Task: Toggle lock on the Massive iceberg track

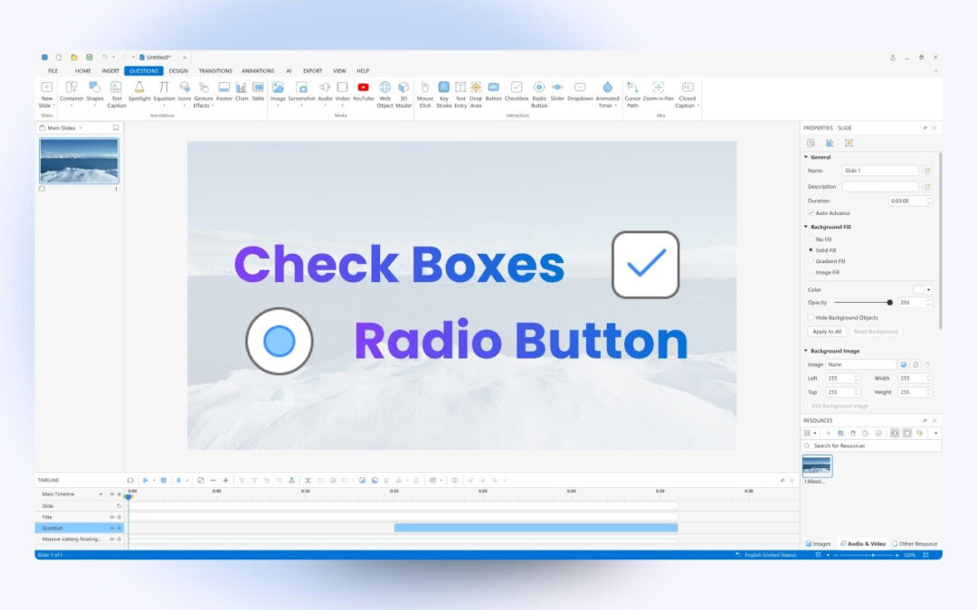Action: click(x=119, y=539)
